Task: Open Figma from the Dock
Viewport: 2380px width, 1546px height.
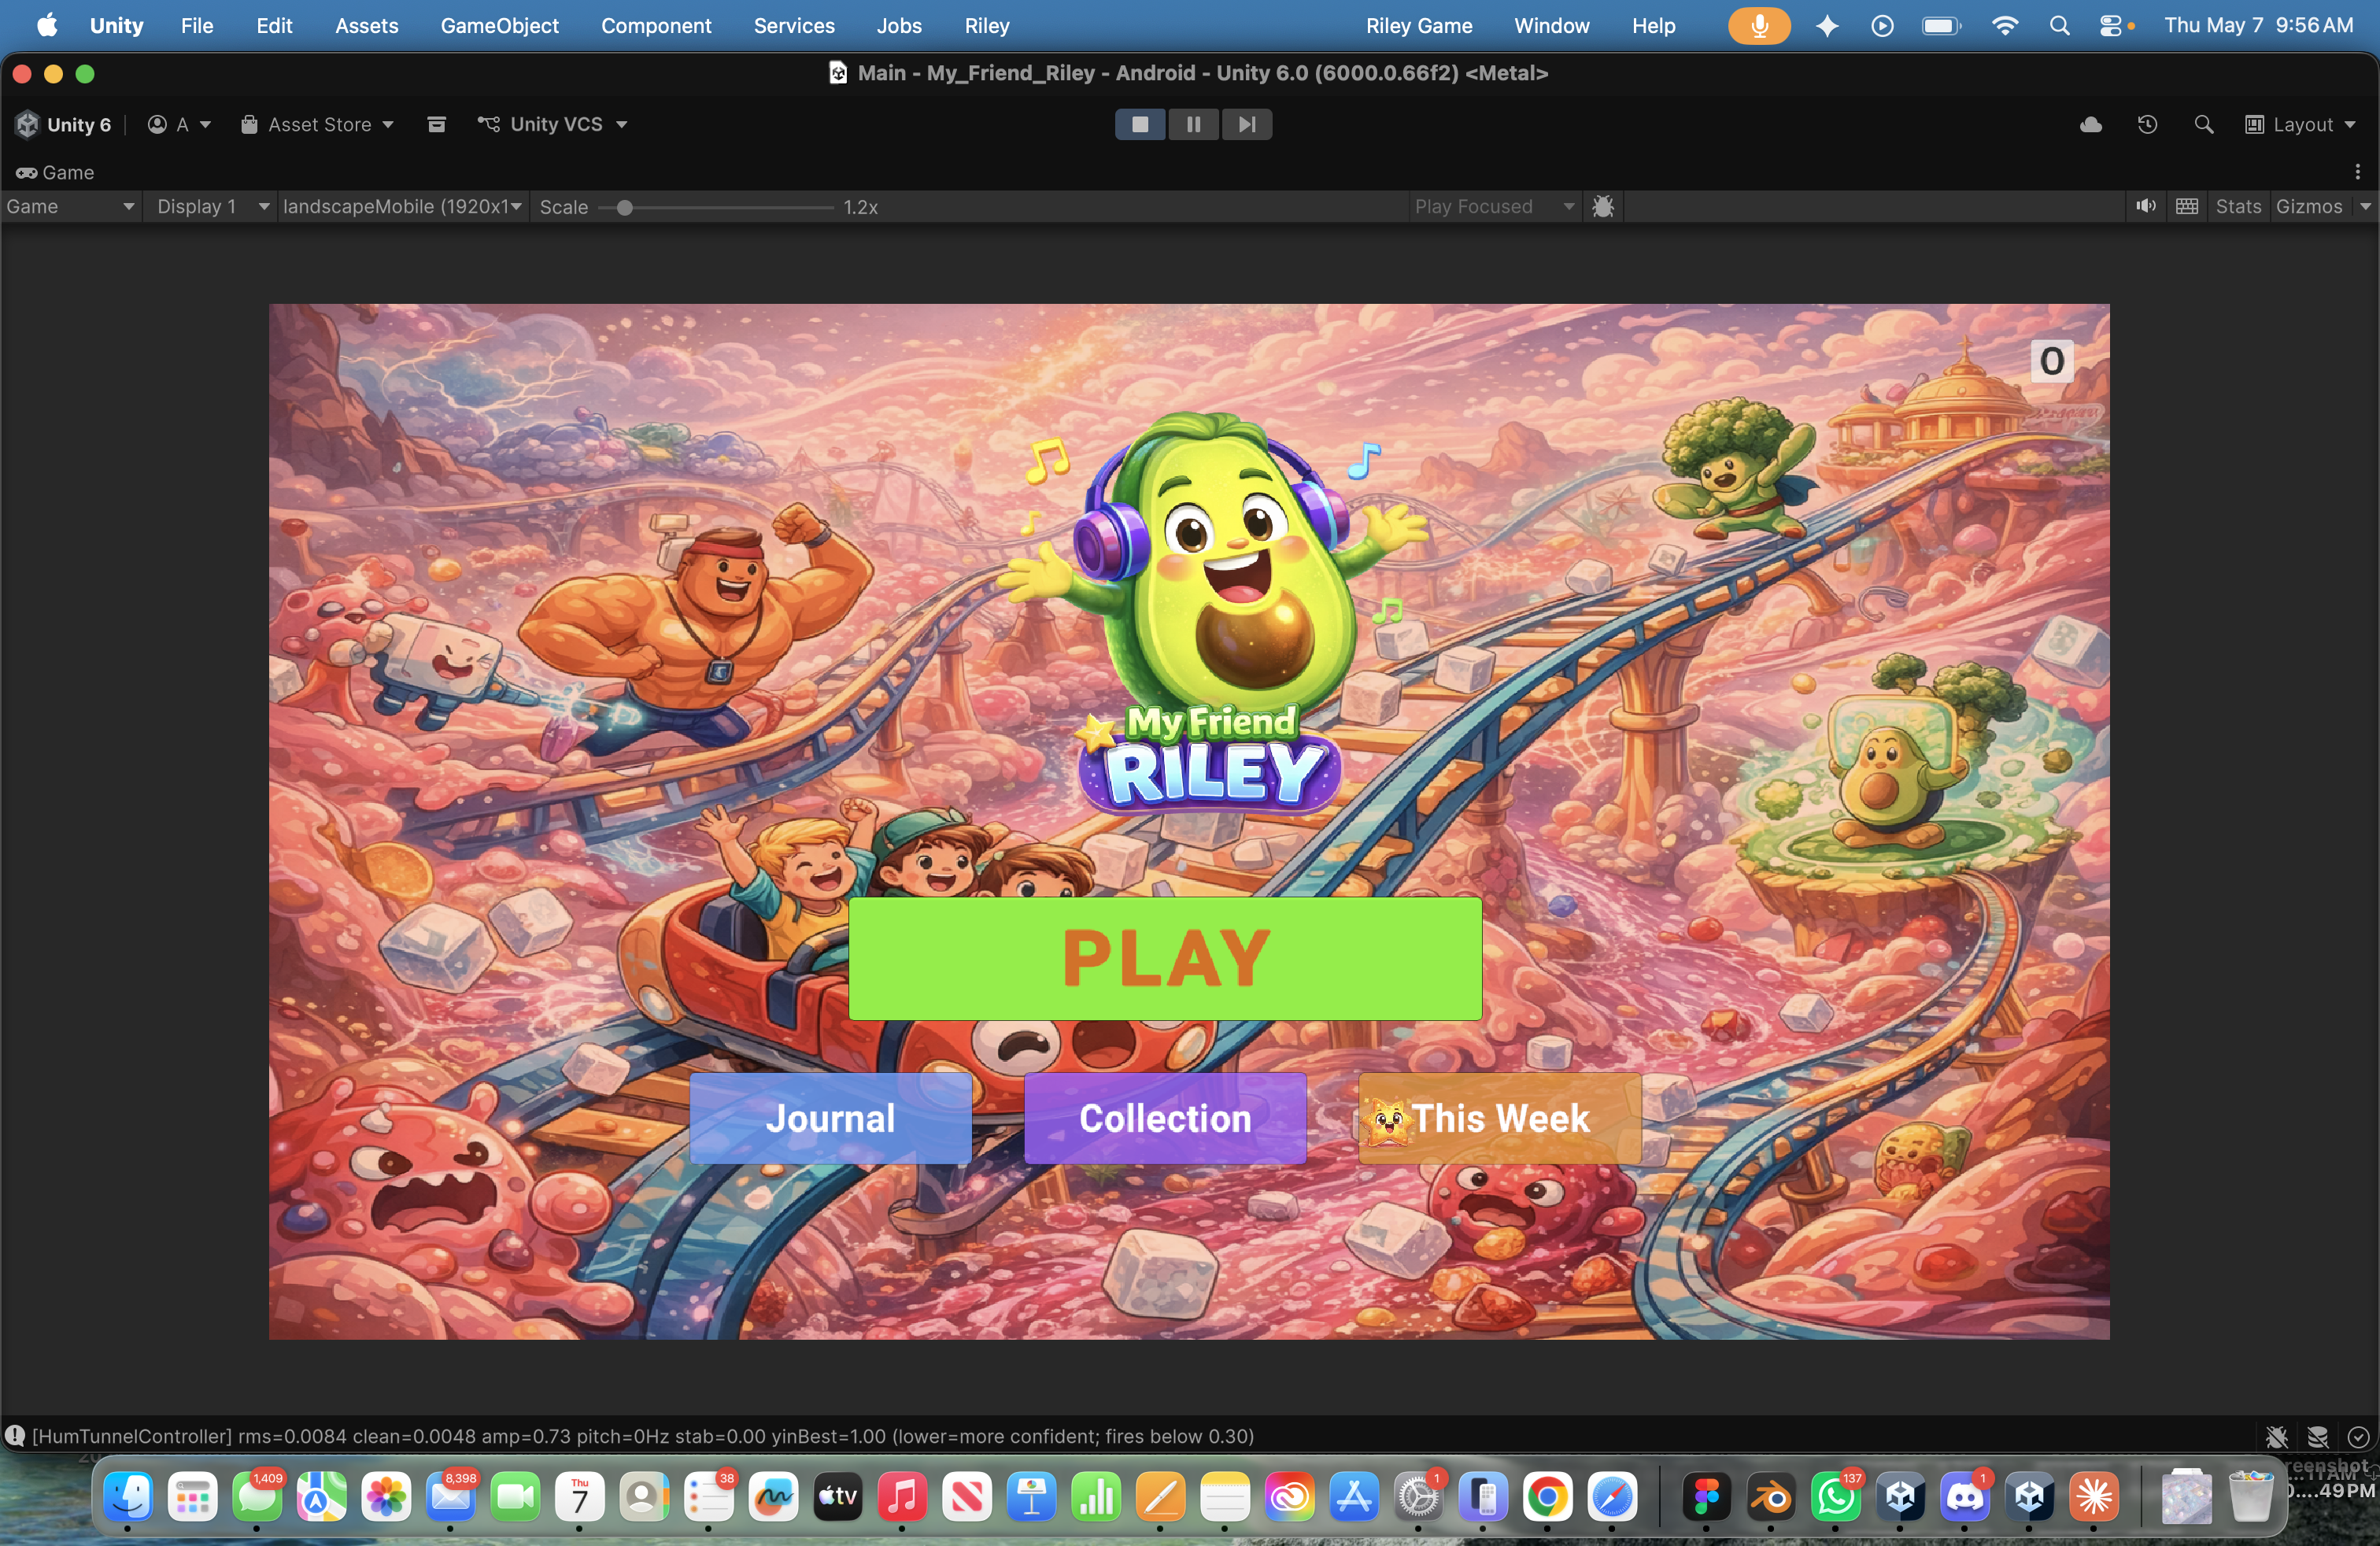Action: click(x=1706, y=1497)
